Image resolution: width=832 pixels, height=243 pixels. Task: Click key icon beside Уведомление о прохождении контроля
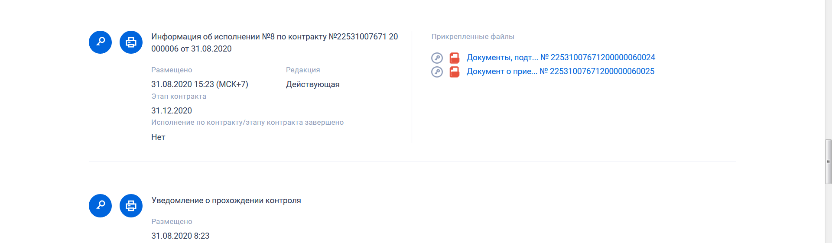click(x=100, y=205)
